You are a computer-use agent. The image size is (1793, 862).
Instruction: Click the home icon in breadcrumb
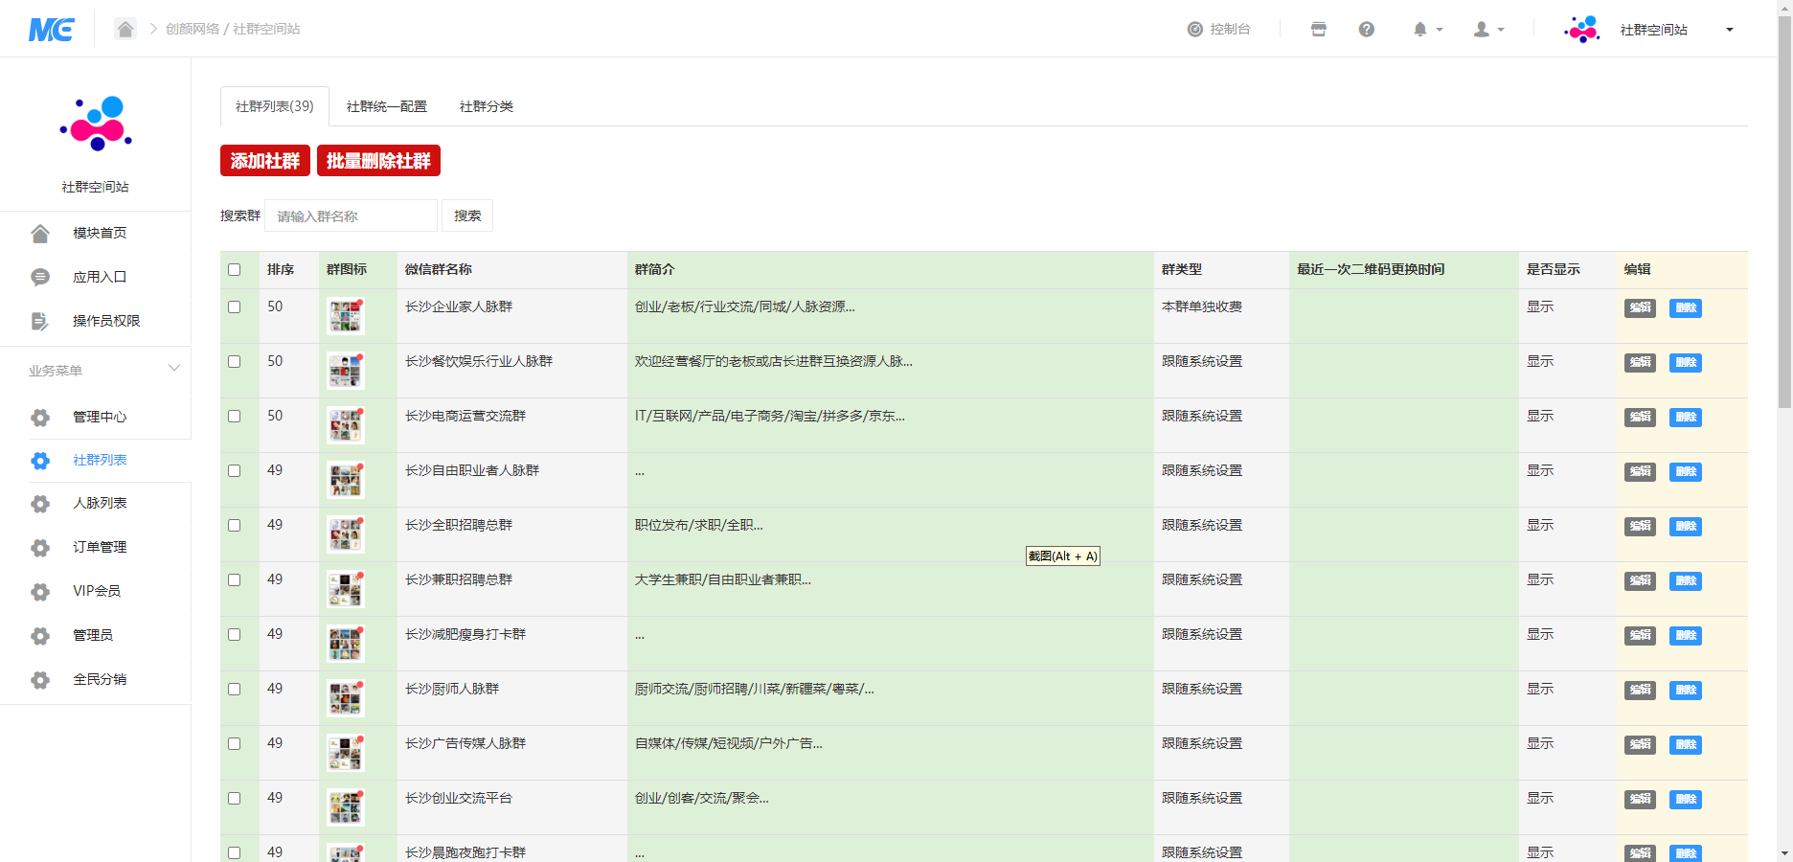point(125,29)
